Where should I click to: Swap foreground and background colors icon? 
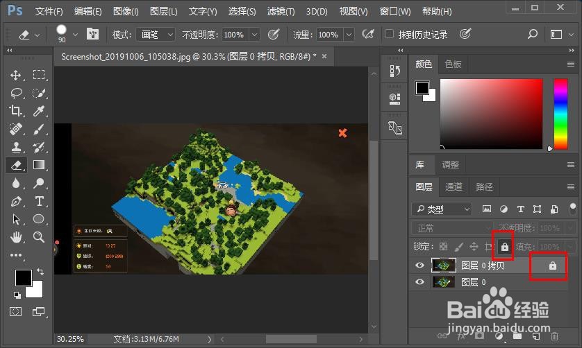click(x=40, y=272)
